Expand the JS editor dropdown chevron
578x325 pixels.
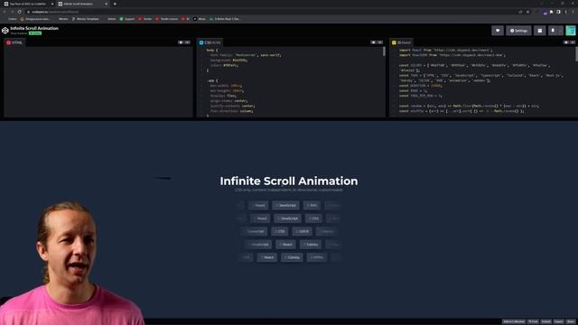pyautogui.click(x=573, y=42)
